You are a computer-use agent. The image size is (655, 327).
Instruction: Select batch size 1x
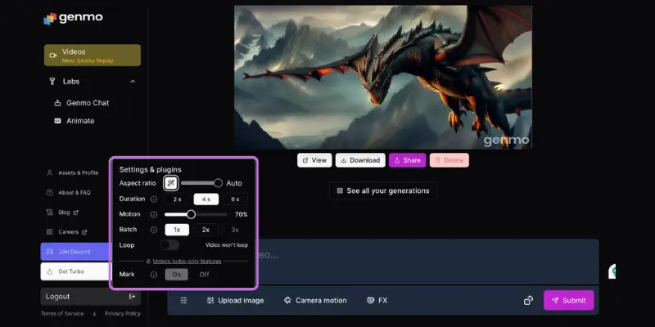[177, 230]
